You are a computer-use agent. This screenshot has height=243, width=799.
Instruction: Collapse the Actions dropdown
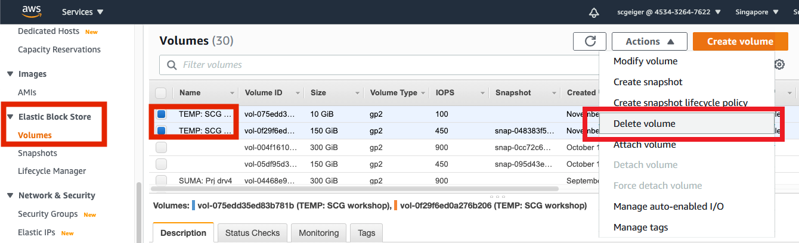coord(649,41)
